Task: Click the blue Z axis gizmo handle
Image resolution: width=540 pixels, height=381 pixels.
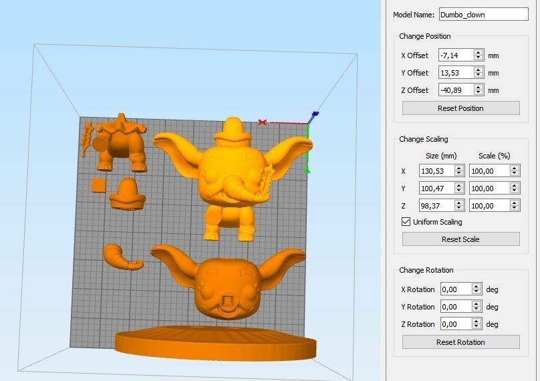Action: coord(315,114)
